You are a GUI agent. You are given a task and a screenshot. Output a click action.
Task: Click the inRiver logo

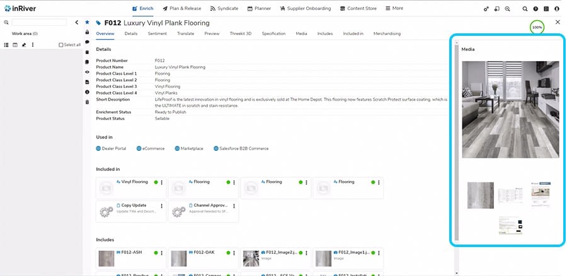point(20,8)
